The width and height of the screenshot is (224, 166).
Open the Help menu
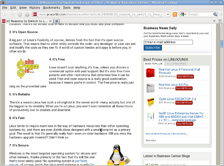[x=77, y=8]
